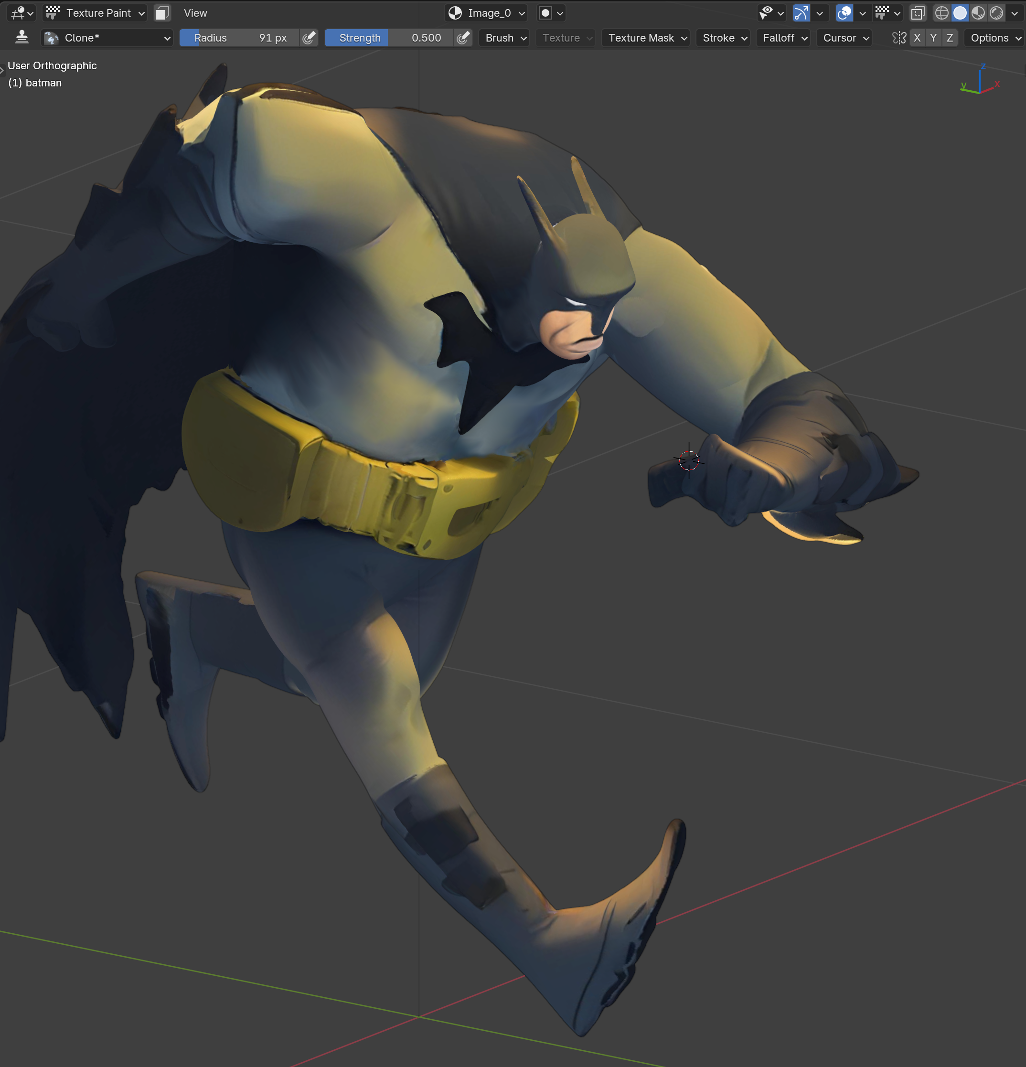1026x1067 pixels.
Task: Open the Clone* brush selector dropdown
Action: [107, 38]
